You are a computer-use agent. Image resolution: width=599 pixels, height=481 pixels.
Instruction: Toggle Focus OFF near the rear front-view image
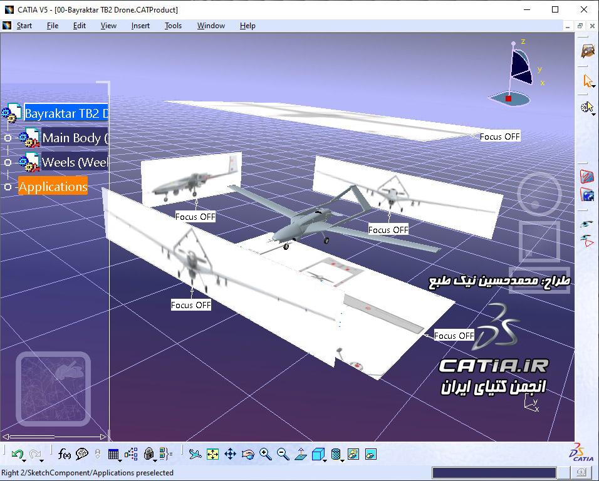click(388, 230)
